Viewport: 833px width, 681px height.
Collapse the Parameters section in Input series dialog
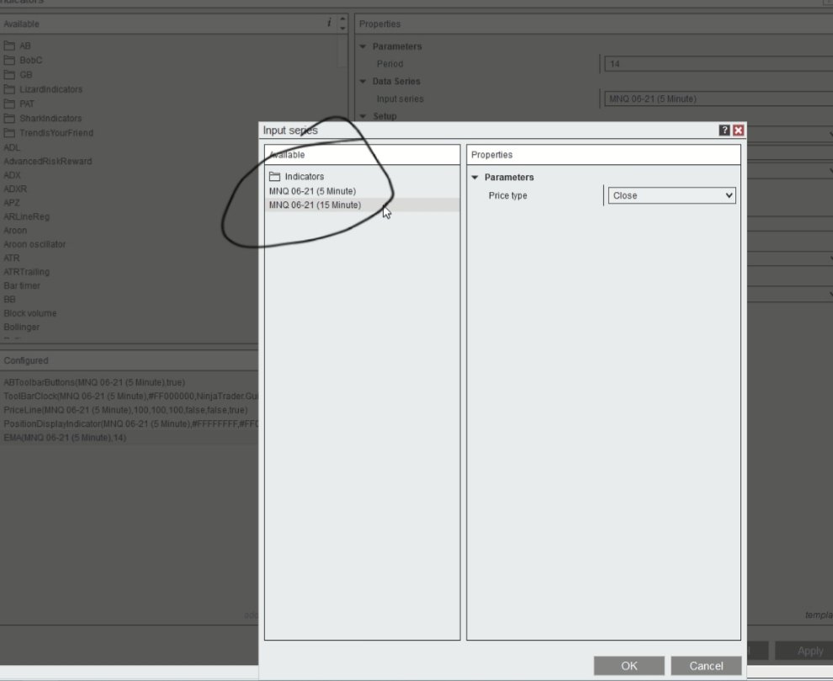click(x=475, y=178)
